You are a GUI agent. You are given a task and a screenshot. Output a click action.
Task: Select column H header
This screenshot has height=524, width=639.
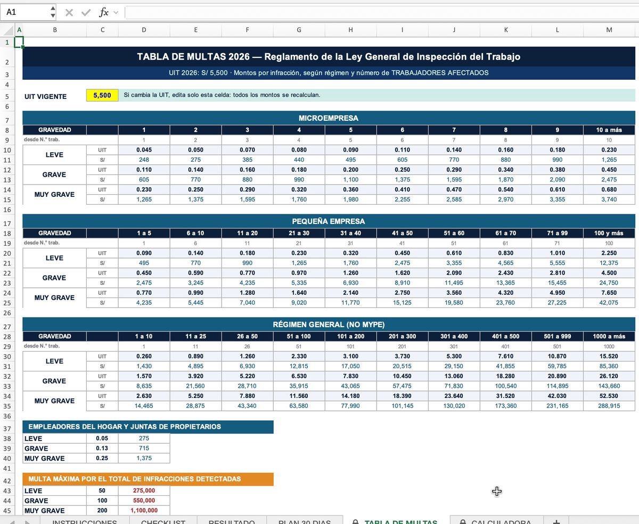[x=350, y=30]
